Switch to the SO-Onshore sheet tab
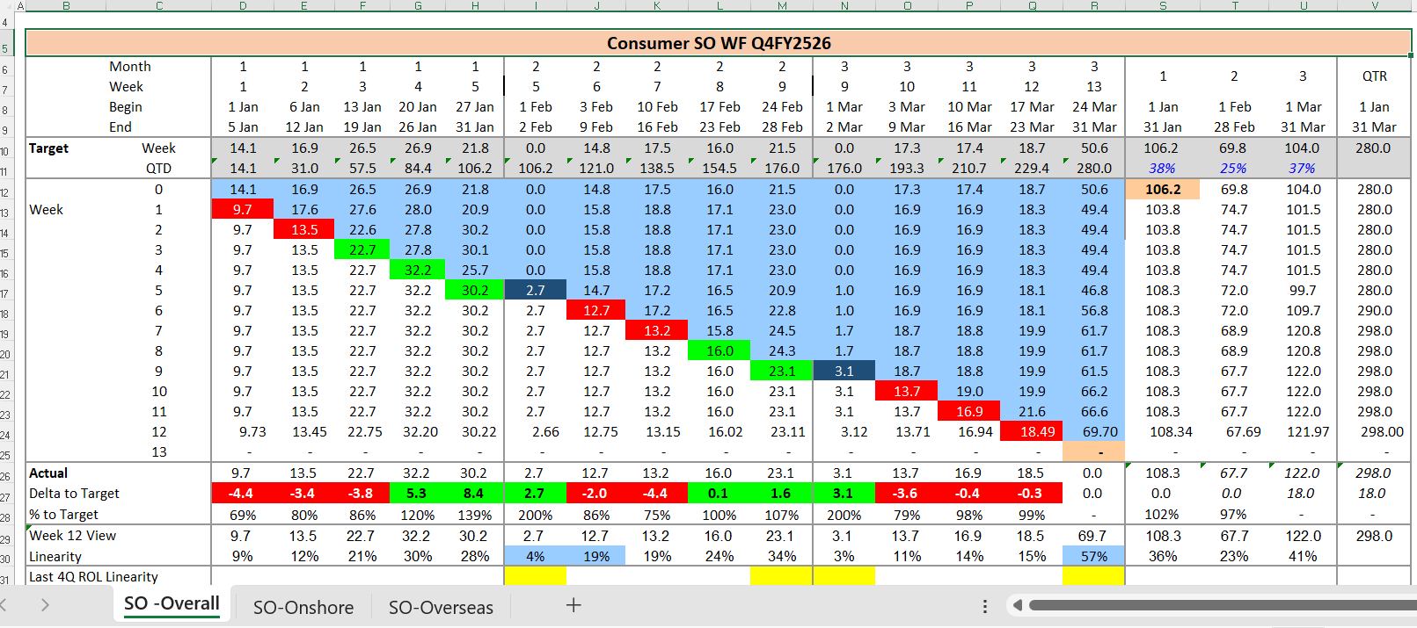 (x=303, y=607)
